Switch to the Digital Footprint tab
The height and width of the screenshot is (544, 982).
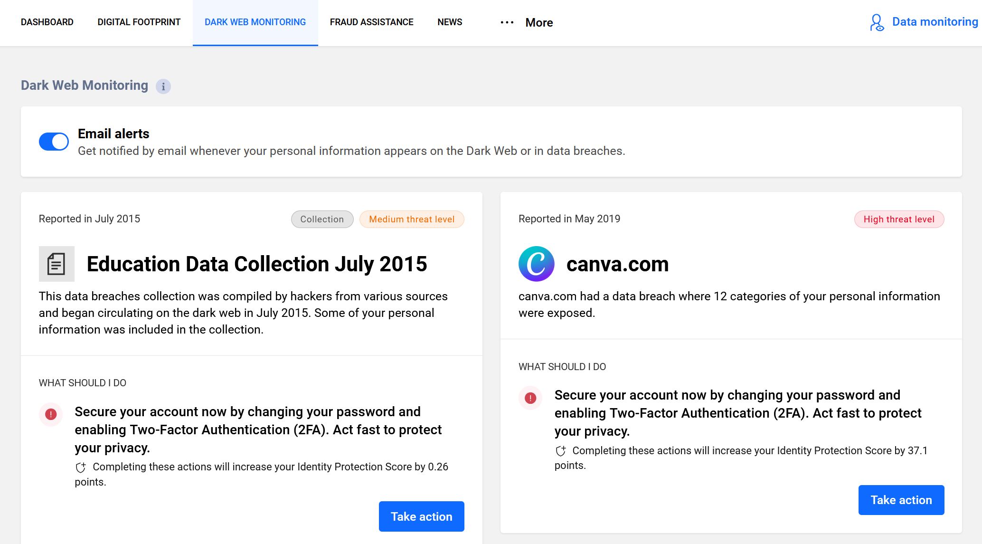coord(139,22)
